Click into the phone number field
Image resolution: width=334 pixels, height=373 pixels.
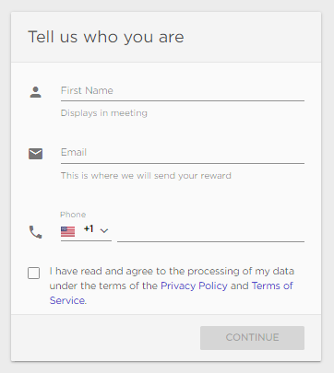click(x=210, y=233)
